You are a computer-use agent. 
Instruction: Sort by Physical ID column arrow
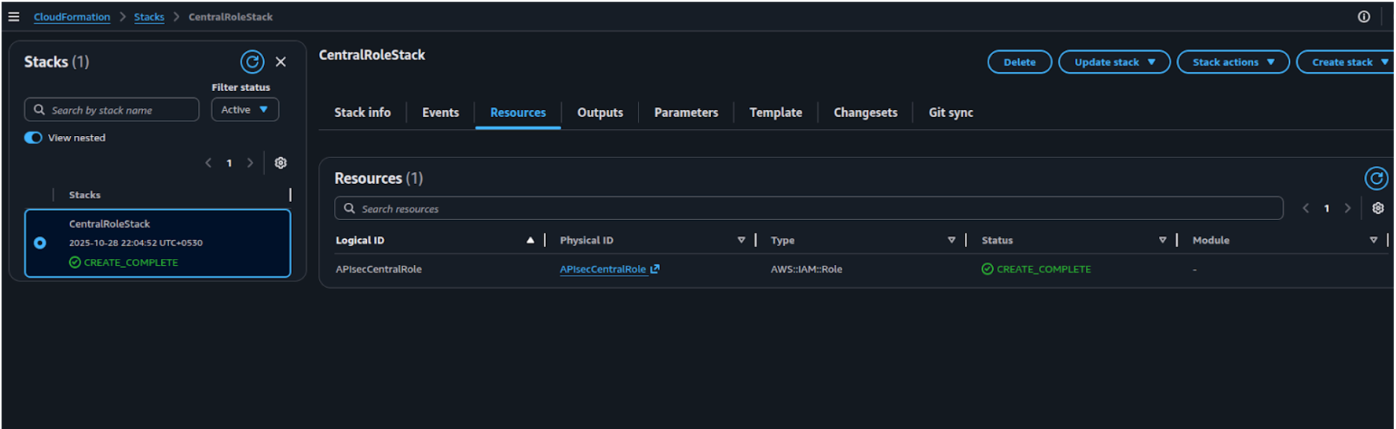point(741,240)
